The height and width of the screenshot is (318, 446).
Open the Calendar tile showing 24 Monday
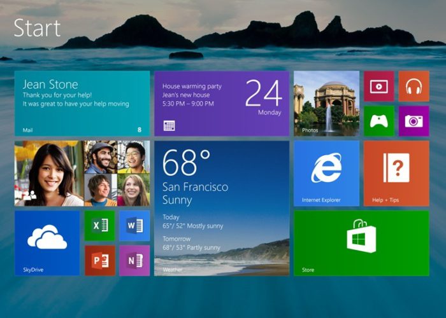coord(222,103)
